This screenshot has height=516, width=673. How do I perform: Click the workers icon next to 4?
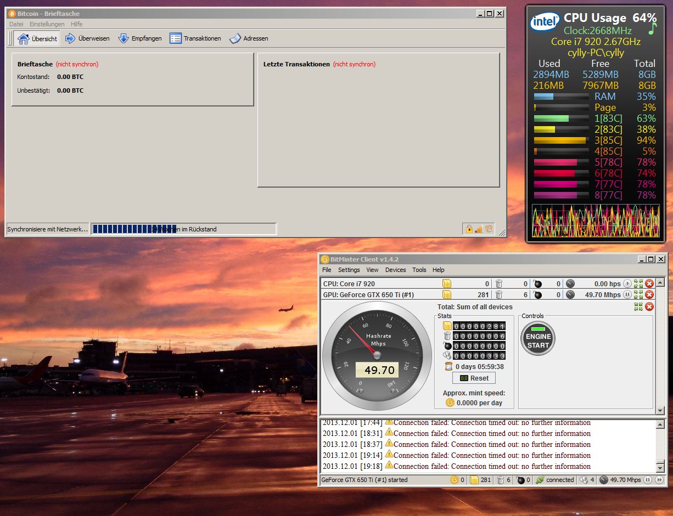[x=584, y=480]
